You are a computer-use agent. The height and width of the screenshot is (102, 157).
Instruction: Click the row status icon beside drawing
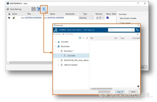pyautogui.click(x=9, y=18)
